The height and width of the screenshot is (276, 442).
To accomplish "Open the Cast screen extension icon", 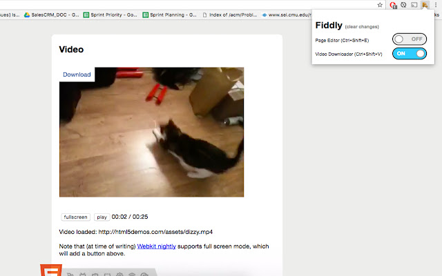I will tap(414, 5).
